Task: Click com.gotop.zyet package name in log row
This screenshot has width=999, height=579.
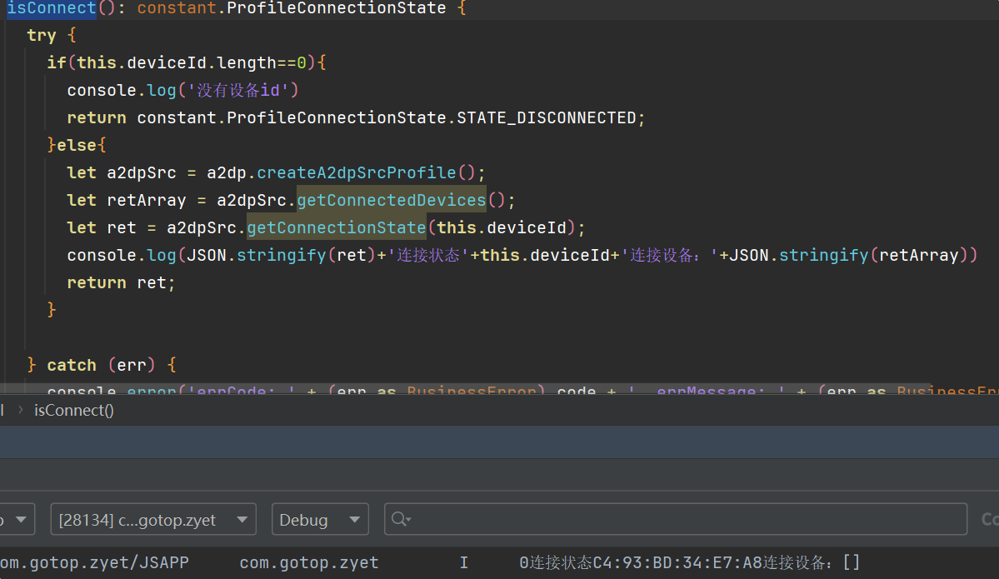Action: click(x=309, y=562)
